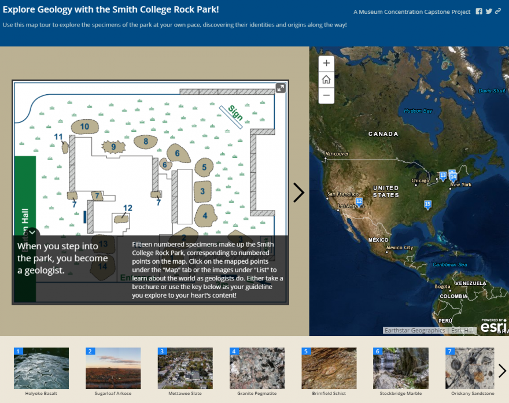
Task: Click the 'San Francisco' map label
Action: click(x=343, y=194)
